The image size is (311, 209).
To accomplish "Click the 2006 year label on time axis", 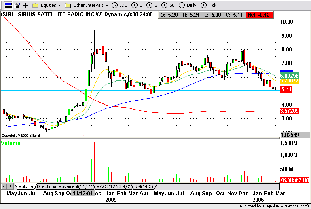I will coord(258,199).
